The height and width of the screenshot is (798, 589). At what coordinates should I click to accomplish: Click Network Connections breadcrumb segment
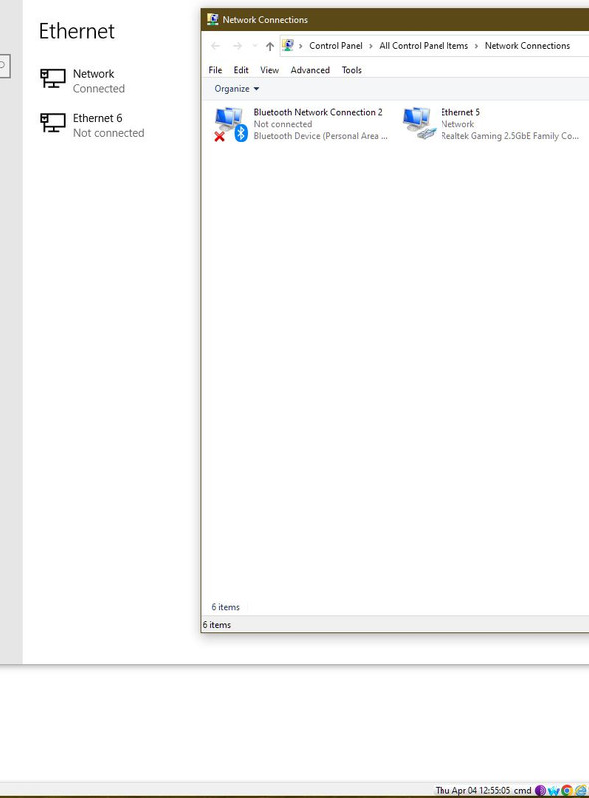[527, 45]
